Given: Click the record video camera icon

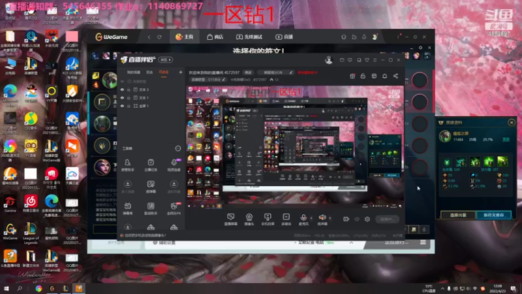Looking at the screenshot, I should pyautogui.click(x=346, y=219).
